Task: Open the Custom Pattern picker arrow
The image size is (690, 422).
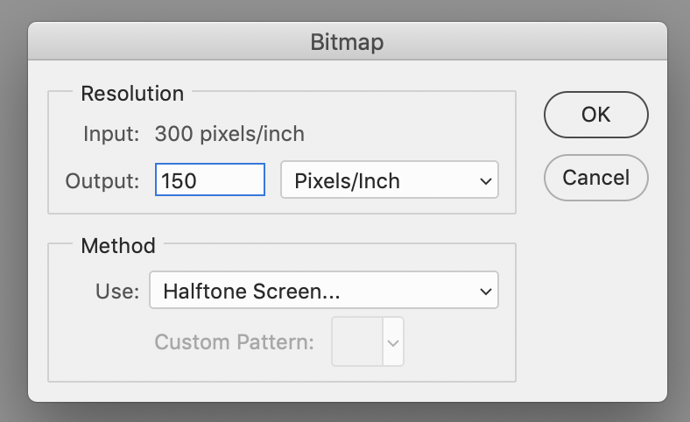Action: coord(393,342)
